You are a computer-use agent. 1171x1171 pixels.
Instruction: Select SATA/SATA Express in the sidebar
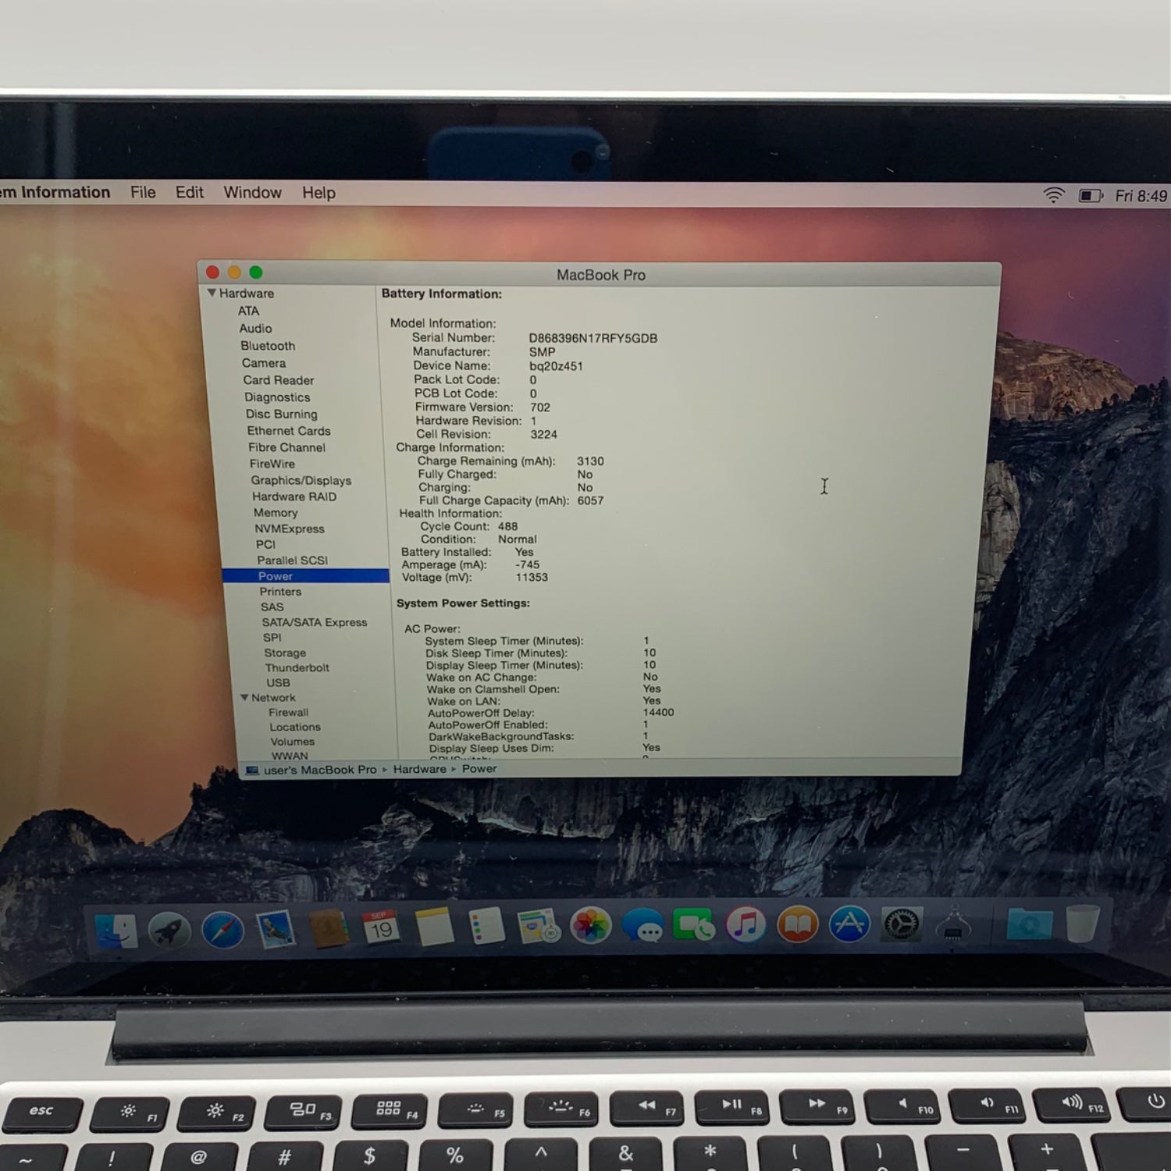click(x=315, y=622)
